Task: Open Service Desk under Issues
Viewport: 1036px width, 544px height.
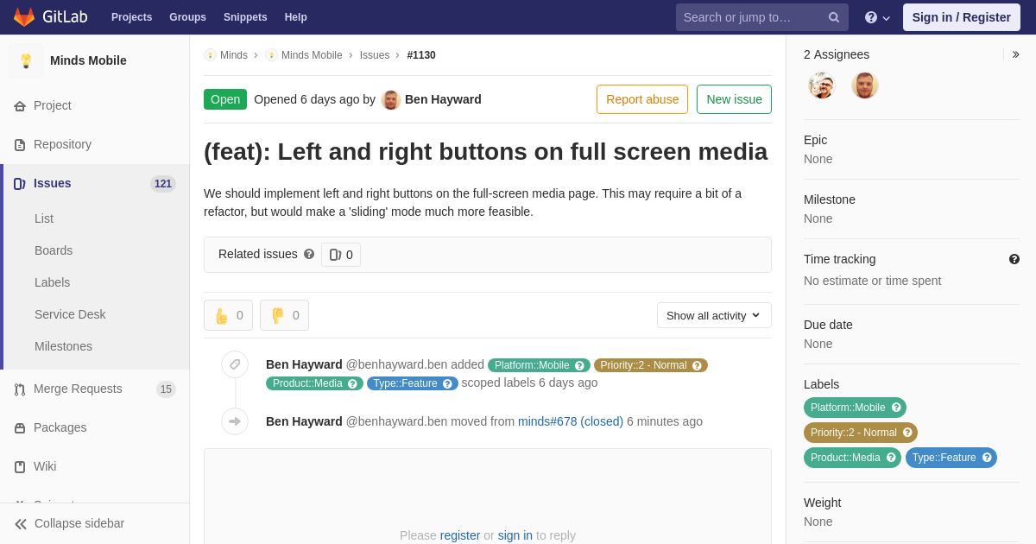Action: click(x=70, y=314)
